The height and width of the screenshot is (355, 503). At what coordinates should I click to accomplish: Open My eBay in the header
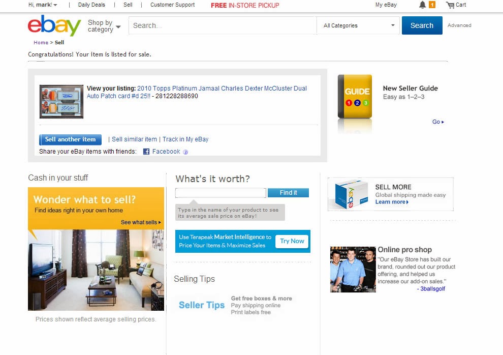click(x=386, y=5)
